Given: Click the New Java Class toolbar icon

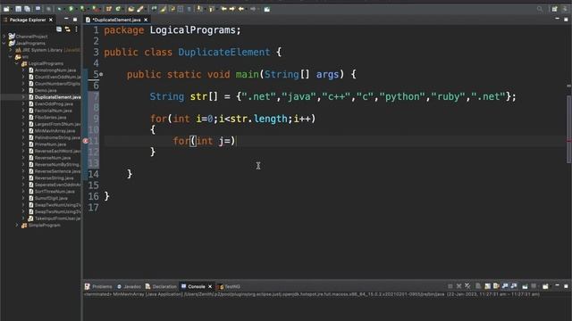Looking at the screenshot, I should [x=118, y=9].
